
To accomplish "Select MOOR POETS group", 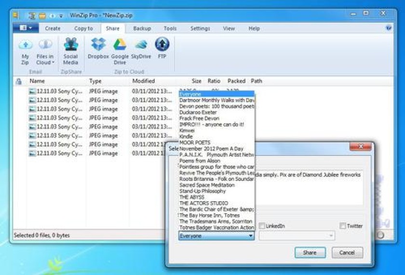I will 216,143.
